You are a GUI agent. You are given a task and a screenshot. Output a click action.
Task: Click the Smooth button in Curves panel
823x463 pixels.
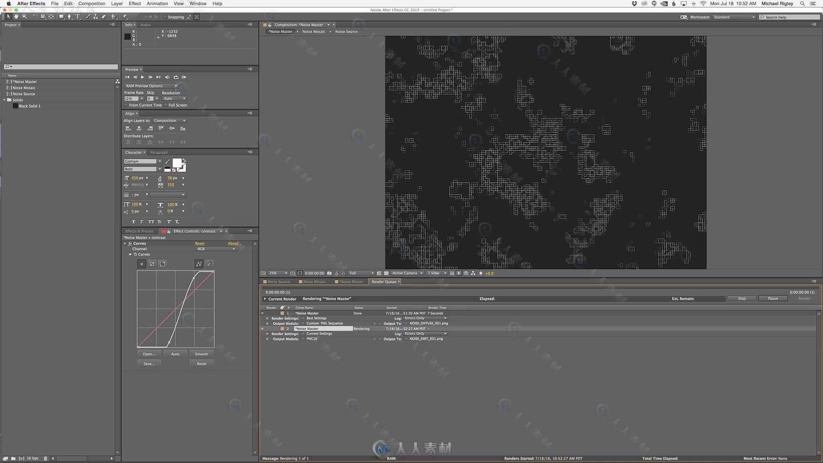pyautogui.click(x=201, y=353)
